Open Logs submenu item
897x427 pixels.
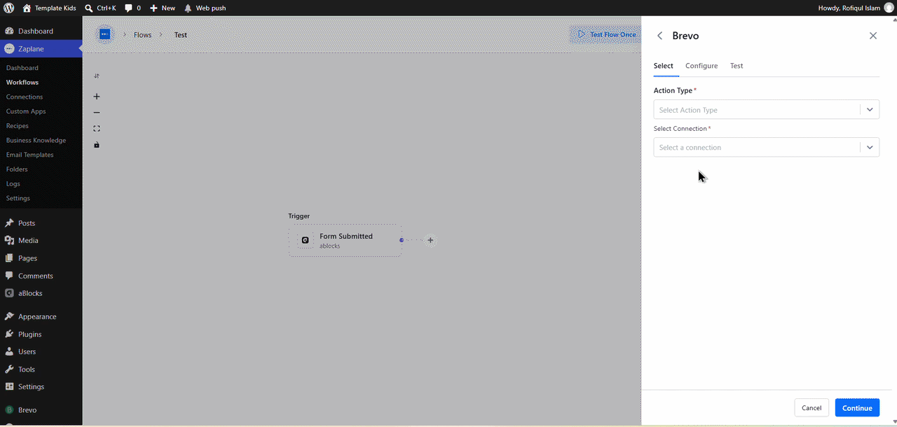13,183
